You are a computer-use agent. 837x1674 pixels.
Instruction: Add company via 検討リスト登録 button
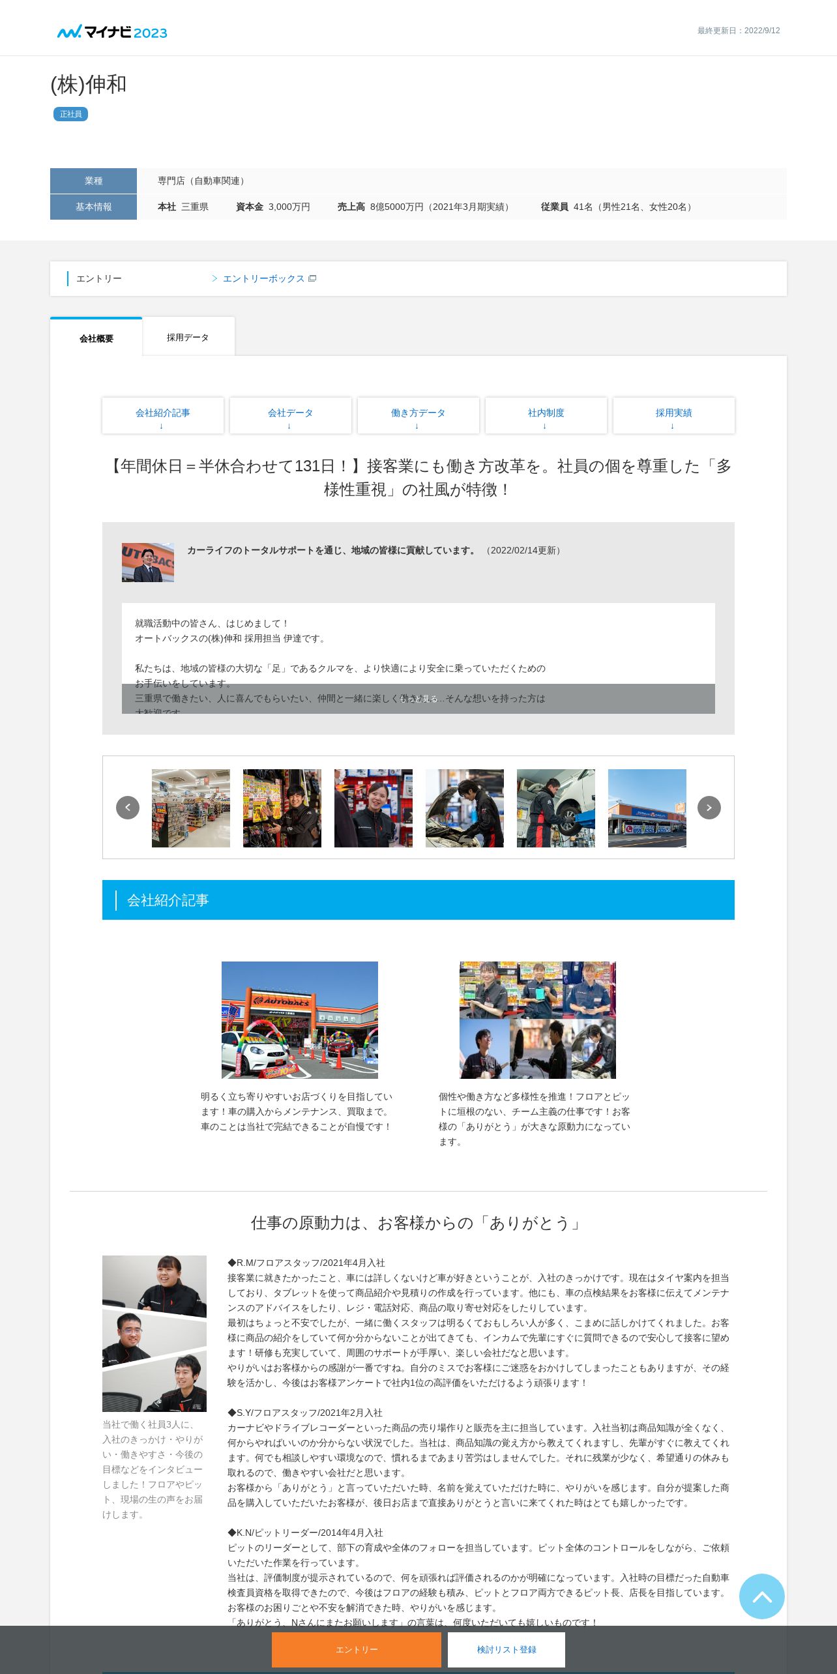[x=507, y=1650]
